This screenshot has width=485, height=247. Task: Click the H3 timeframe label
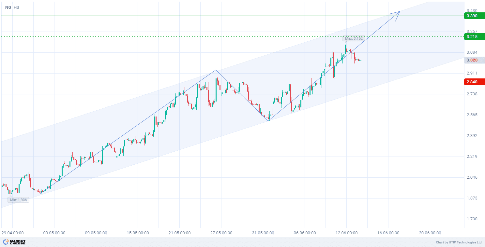click(16, 7)
